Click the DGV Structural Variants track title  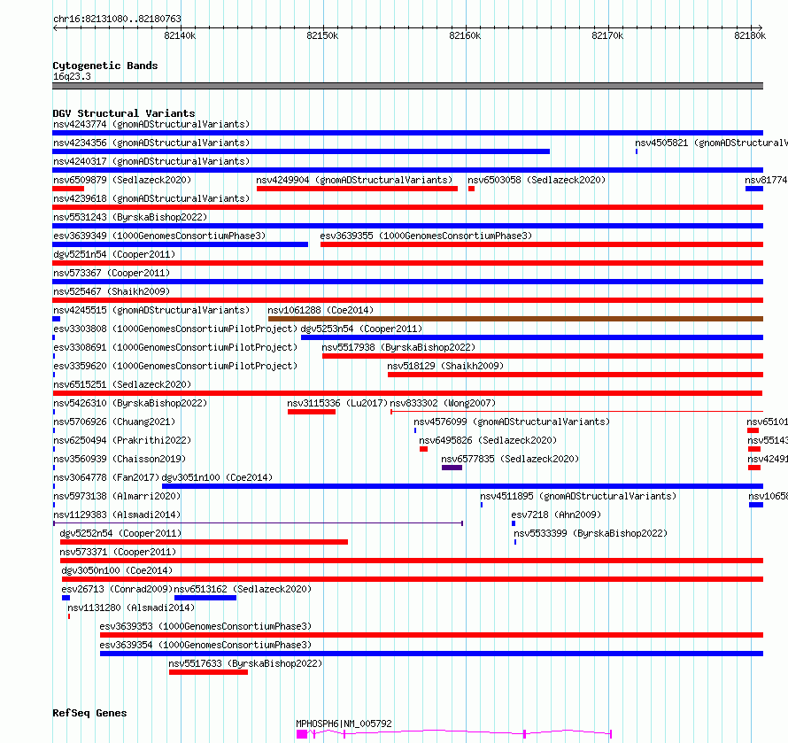click(x=124, y=113)
